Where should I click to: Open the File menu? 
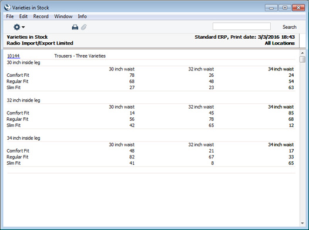pyautogui.click(x=10, y=16)
